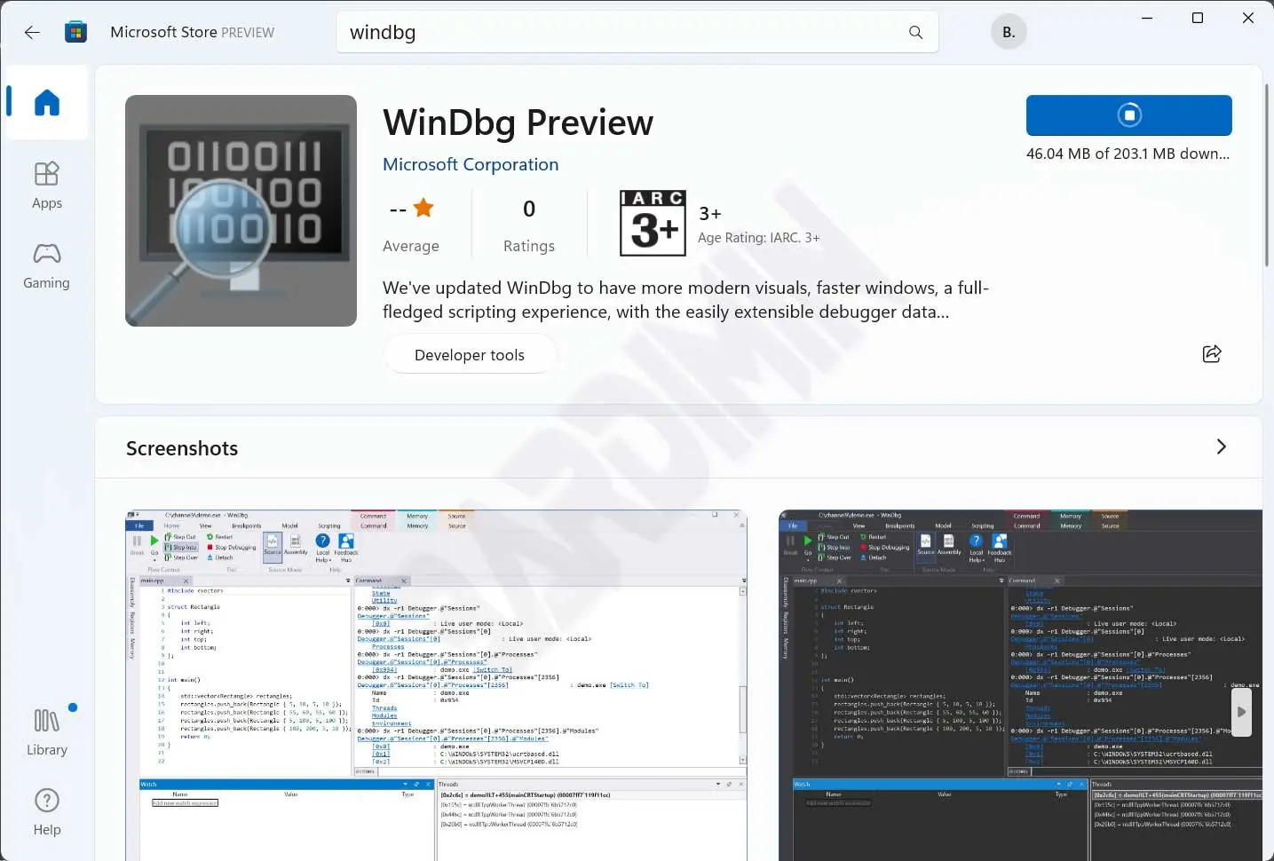Click the back arrow icon
Image resolution: width=1274 pixels, height=861 pixels.
tap(33, 33)
